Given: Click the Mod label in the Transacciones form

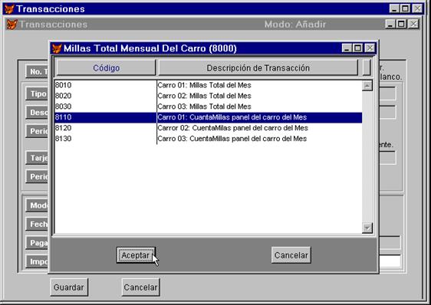Looking at the screenshot, I should pos(38,205).
